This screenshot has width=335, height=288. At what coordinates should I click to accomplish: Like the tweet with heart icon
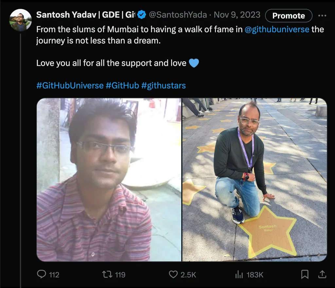[173, 274]
